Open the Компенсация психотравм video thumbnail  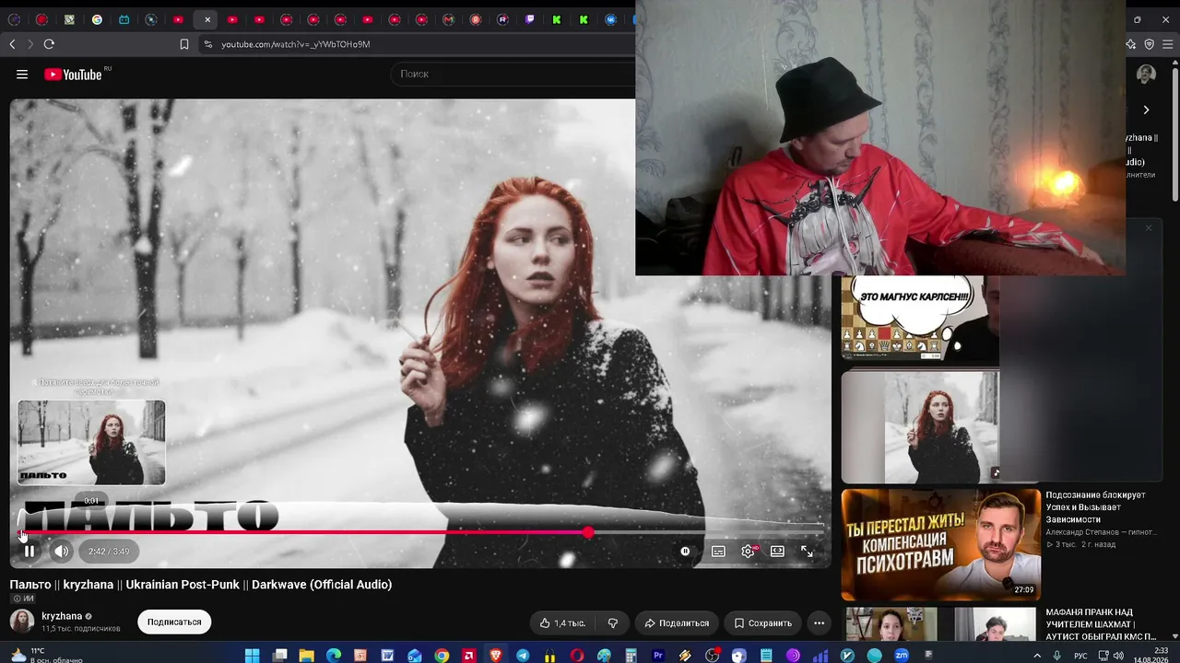(x=940, y=544)
